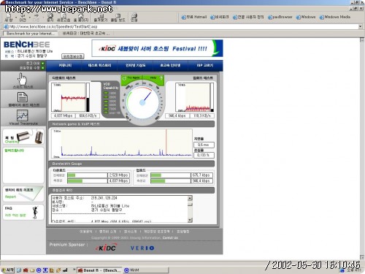This screenshot has width=365, height=274.
Task: Toggle the green square beside member info edit
Action: [43, 68]
